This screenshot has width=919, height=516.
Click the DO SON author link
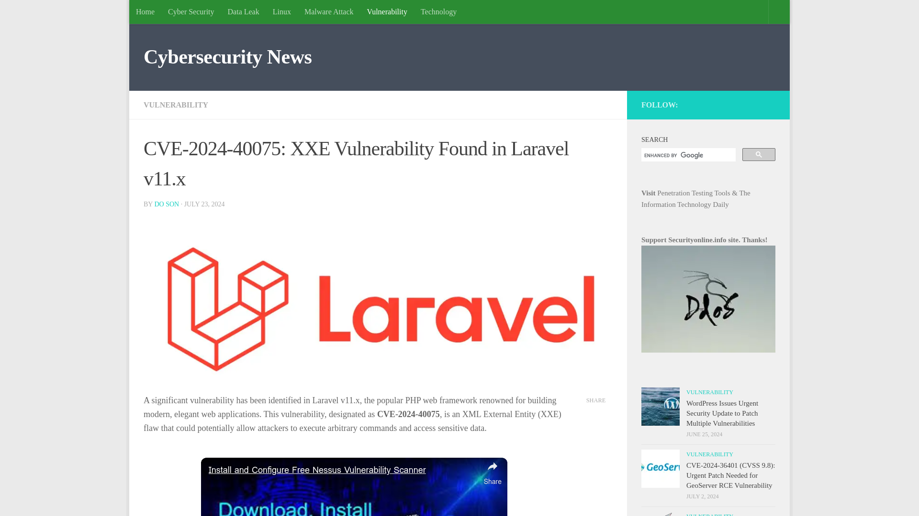167,204
